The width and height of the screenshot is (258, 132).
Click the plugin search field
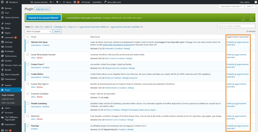pyautogui.click(x=236, y=26)
